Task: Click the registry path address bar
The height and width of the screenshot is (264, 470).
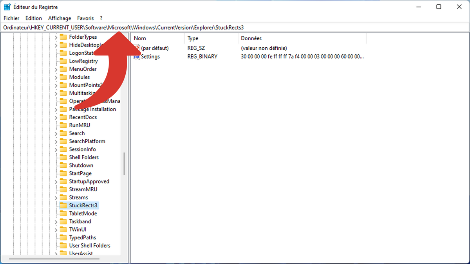Action: (235, 28)
